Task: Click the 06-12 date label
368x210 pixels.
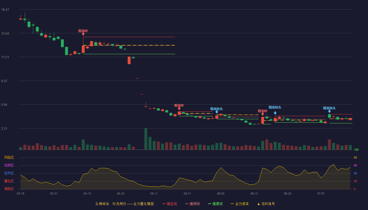Action: click(254, 194)
